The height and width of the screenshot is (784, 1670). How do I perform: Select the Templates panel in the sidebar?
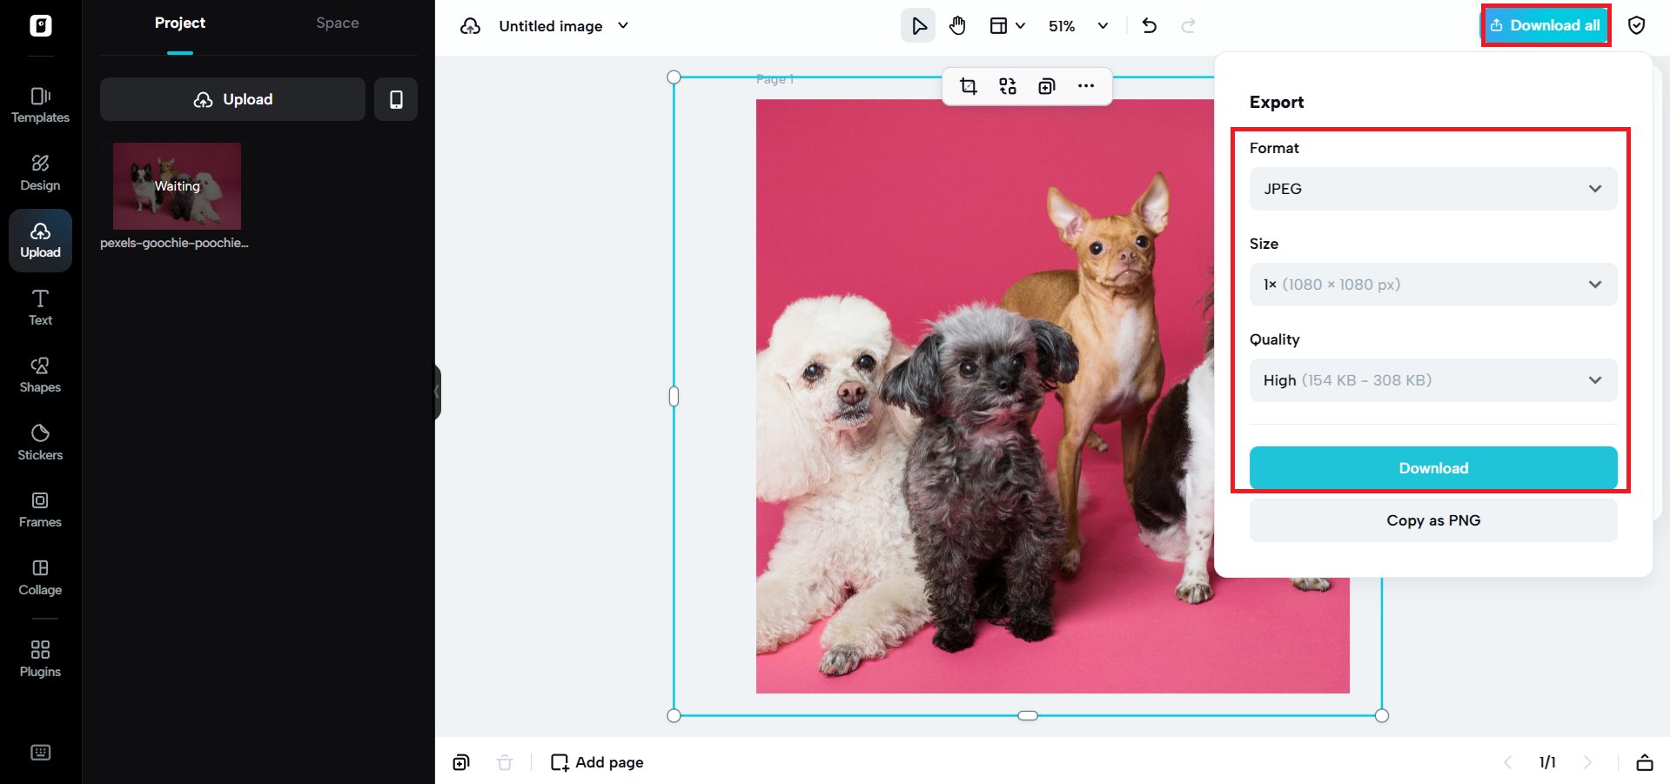[40, 104]
